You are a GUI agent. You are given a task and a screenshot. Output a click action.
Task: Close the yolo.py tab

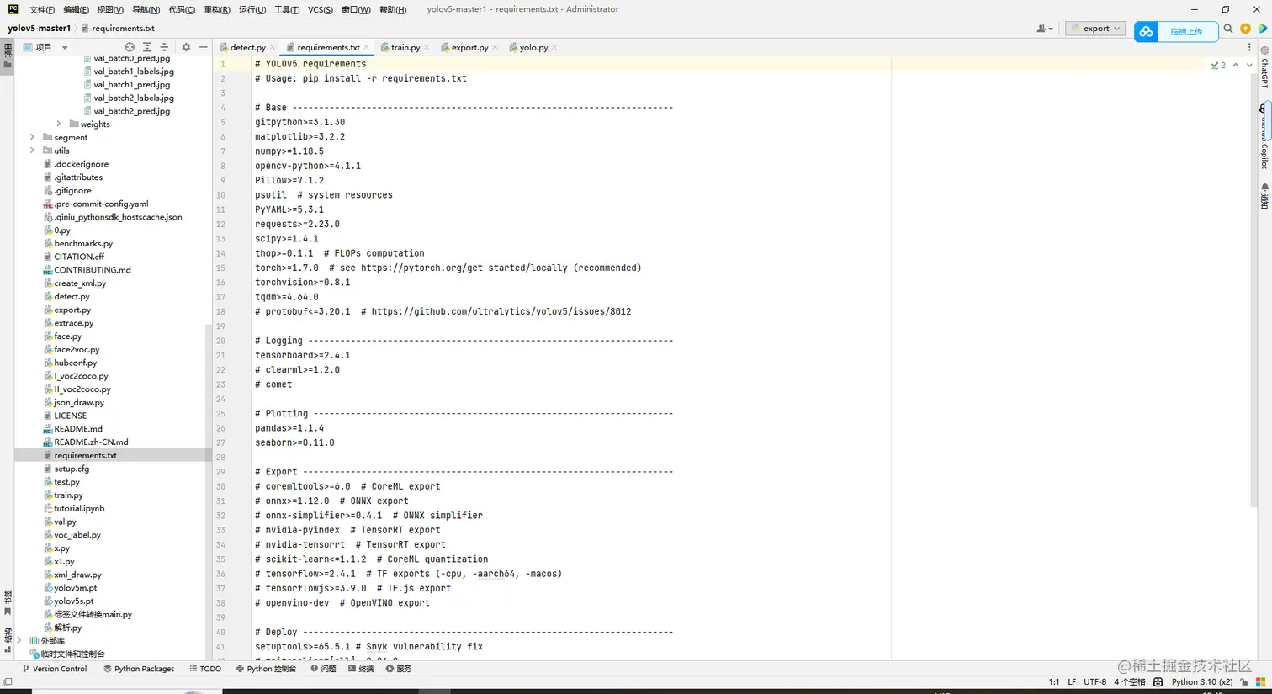554,48
